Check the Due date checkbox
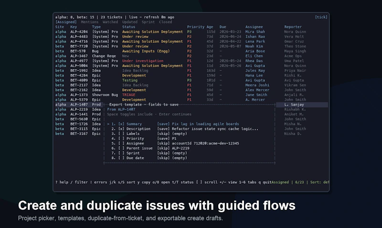This screenshot has width=382, height=228. (x=121, y=158)
